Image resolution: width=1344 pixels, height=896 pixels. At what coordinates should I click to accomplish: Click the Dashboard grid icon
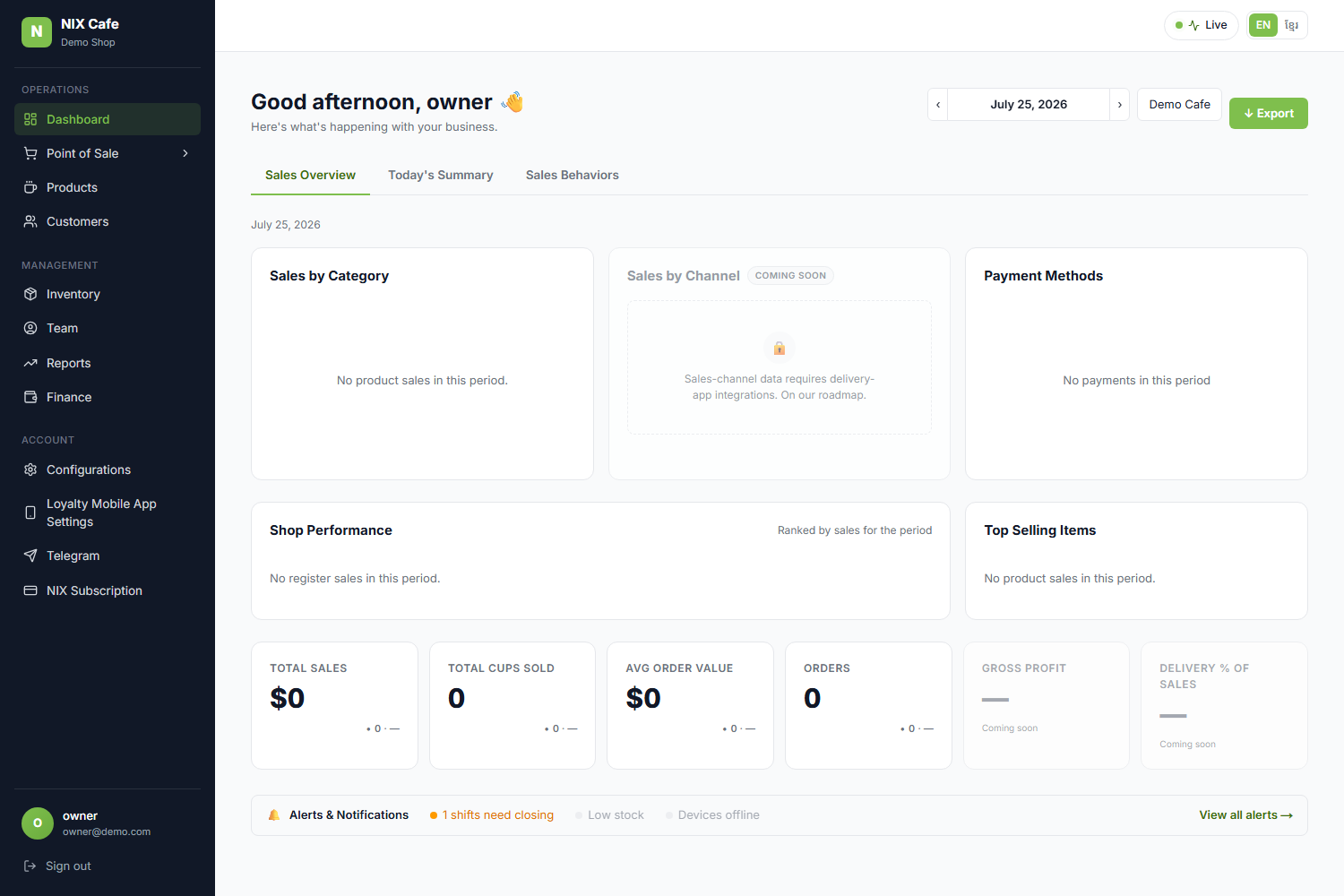point(30,119)
